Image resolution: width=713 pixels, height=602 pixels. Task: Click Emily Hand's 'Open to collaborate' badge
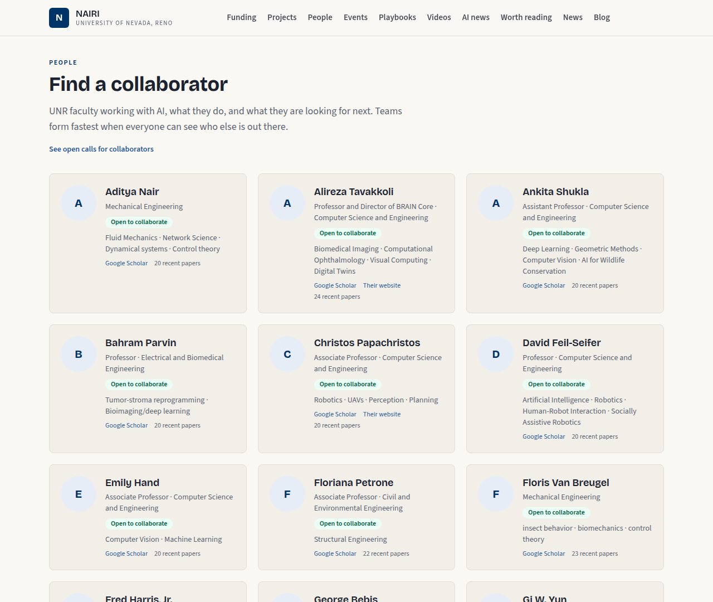click(x=139, y=523)
